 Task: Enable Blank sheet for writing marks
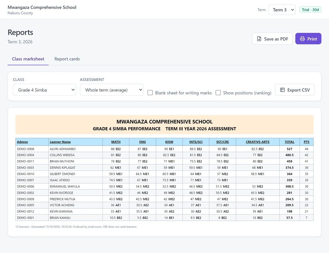[x=150, y=93]
